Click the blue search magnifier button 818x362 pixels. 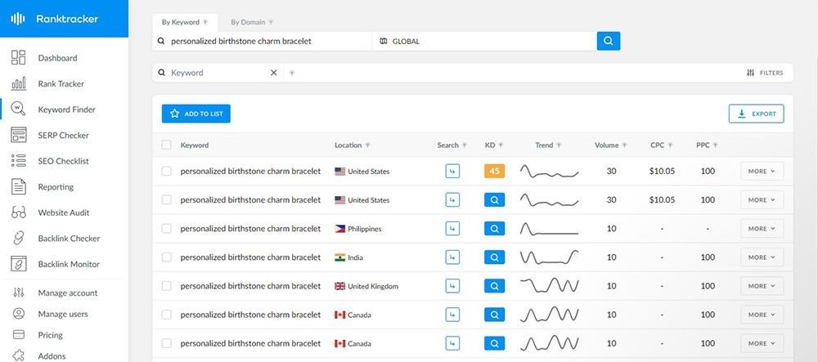(x=609, y=41)
